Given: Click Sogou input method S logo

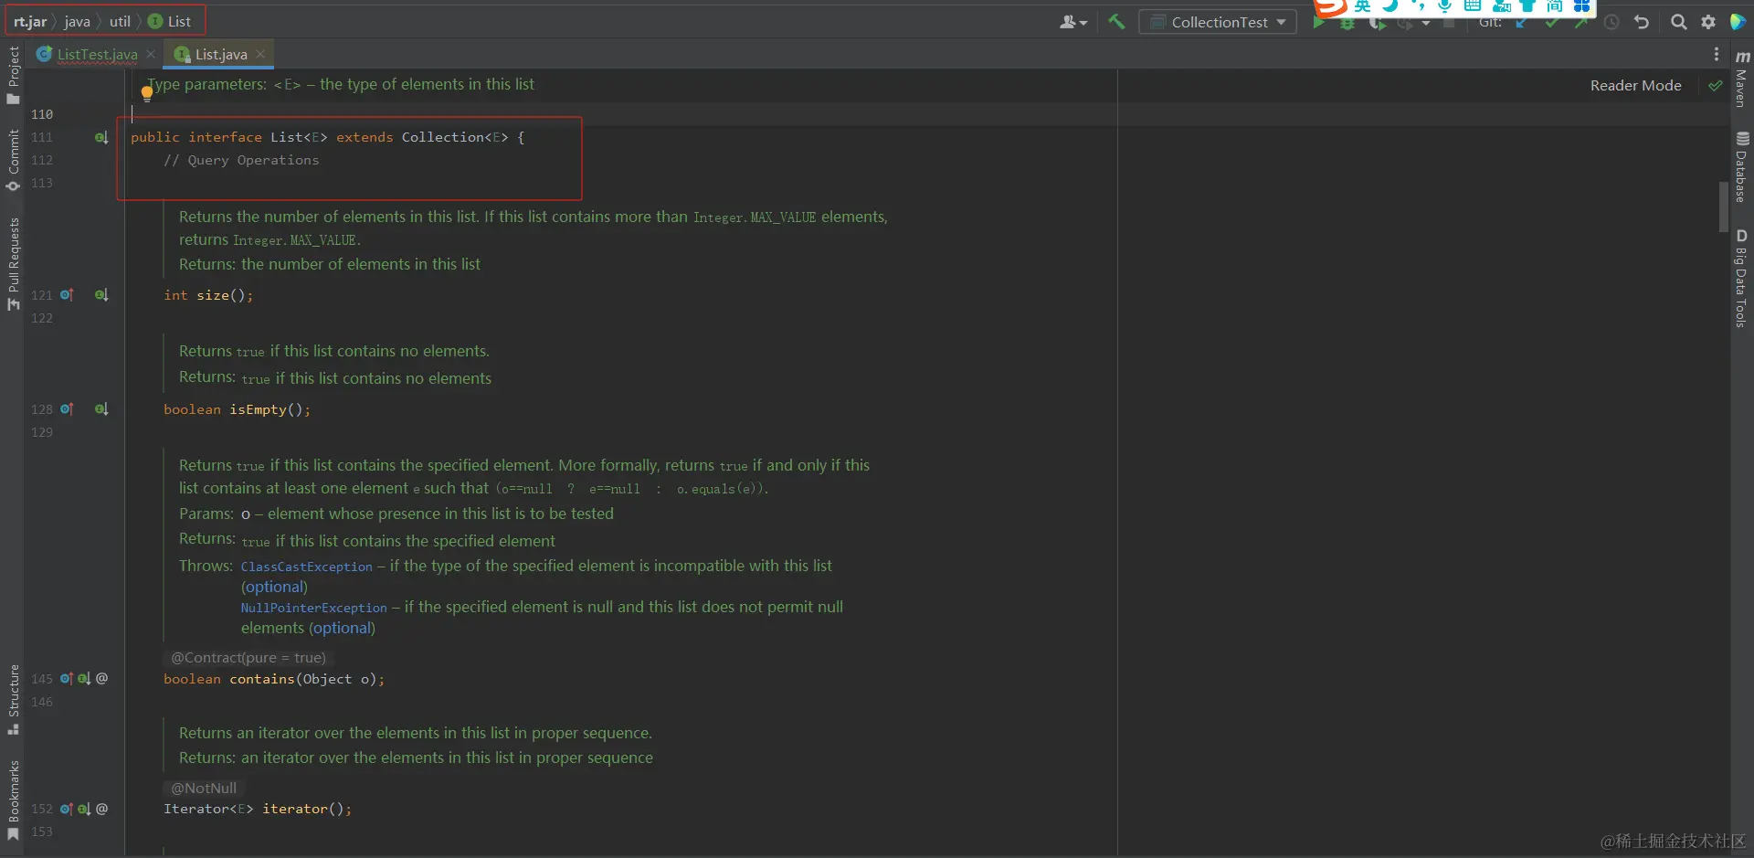Looking at the screenshot, I should click(1331, 7).
